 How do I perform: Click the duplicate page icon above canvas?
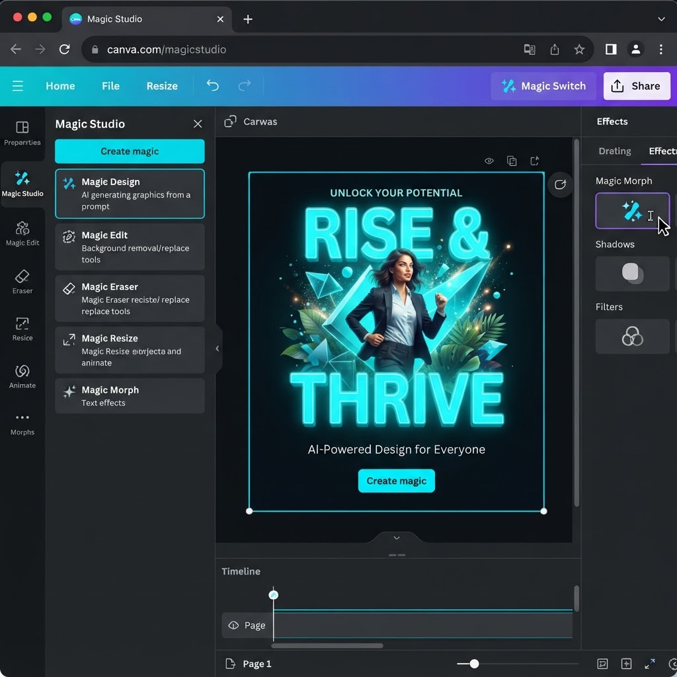(512, 161)
